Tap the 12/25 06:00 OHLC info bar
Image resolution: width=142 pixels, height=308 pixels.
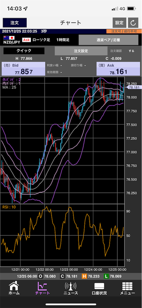[x=71, y=276]
